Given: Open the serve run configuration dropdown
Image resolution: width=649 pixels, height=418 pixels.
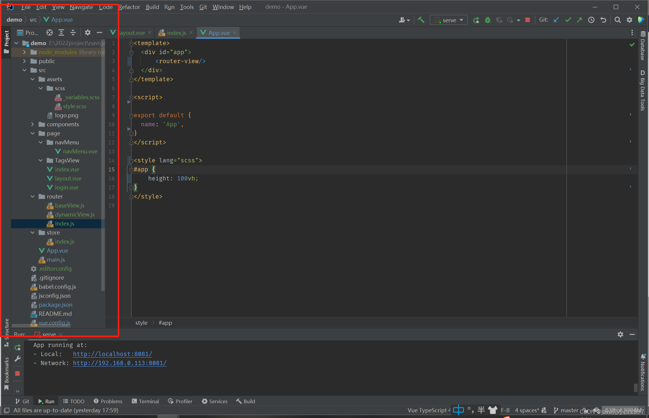Looking at the screenshot, I should (449, 20).
